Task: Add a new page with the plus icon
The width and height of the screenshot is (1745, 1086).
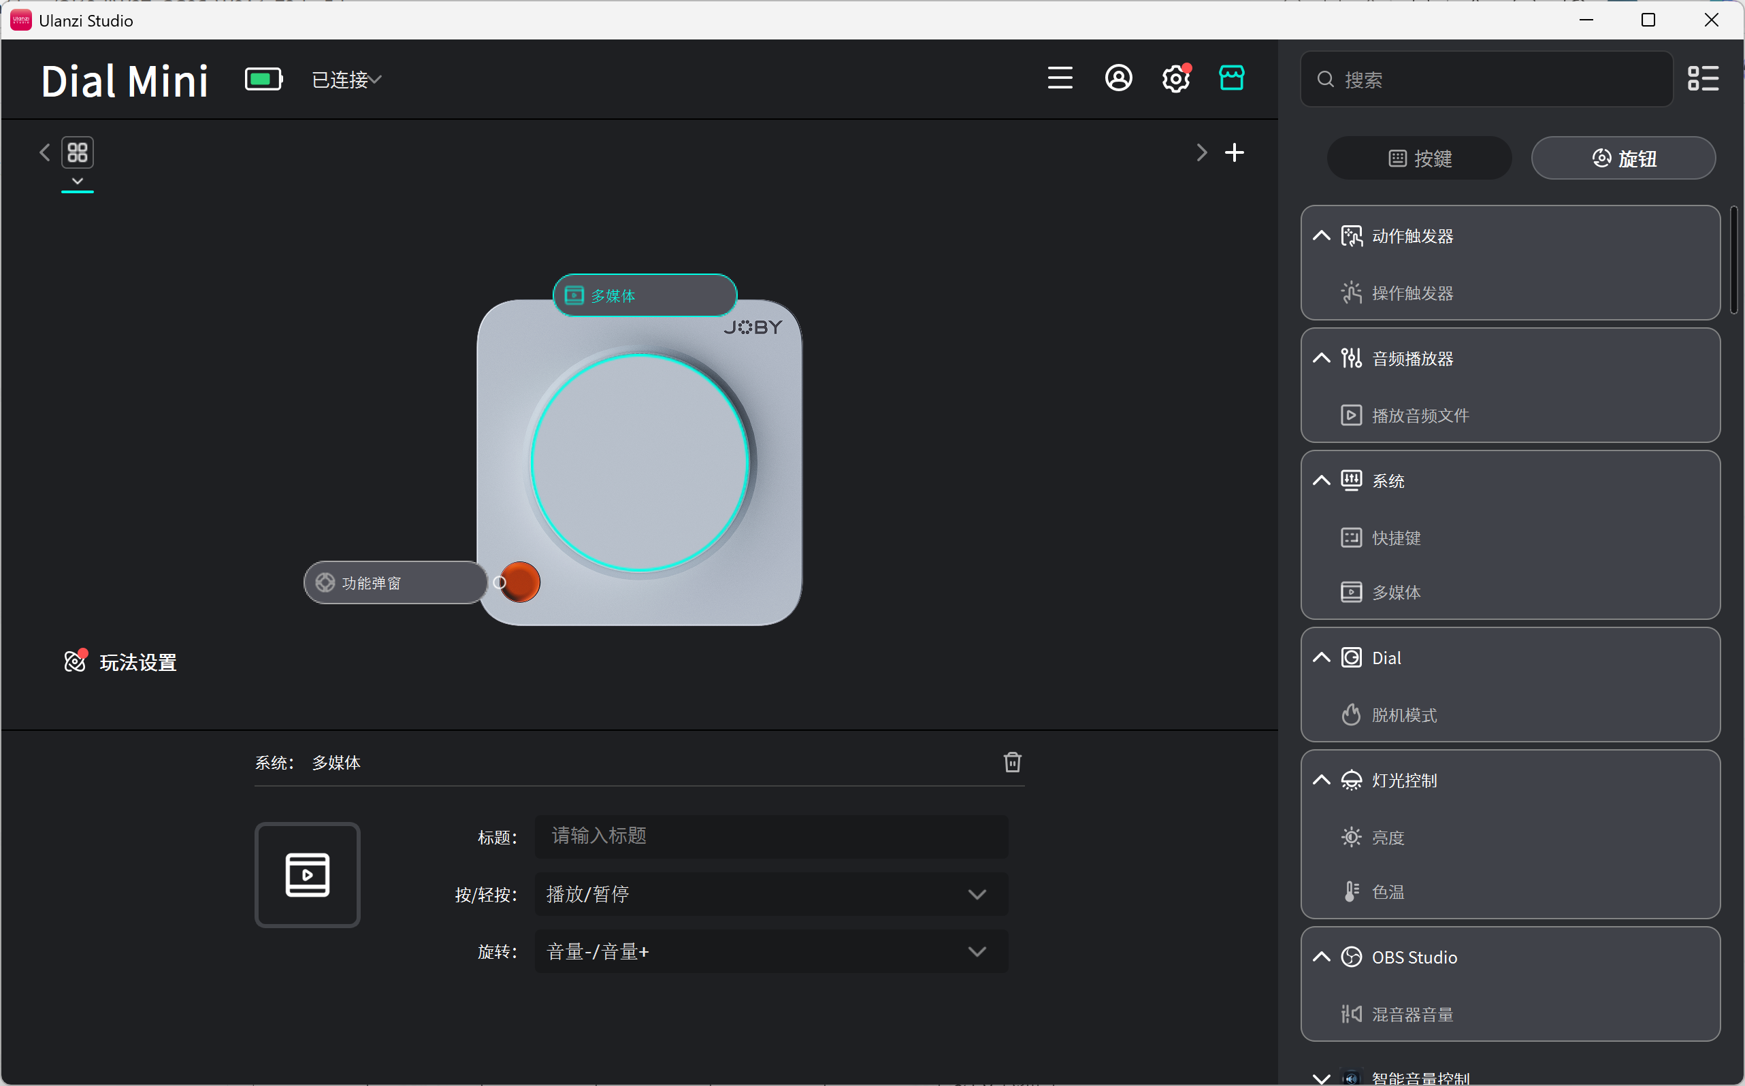Action: [1234, 152]
